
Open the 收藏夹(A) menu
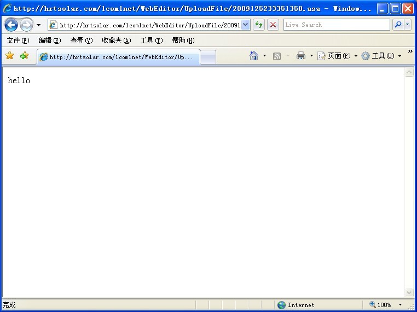point(117,41)
